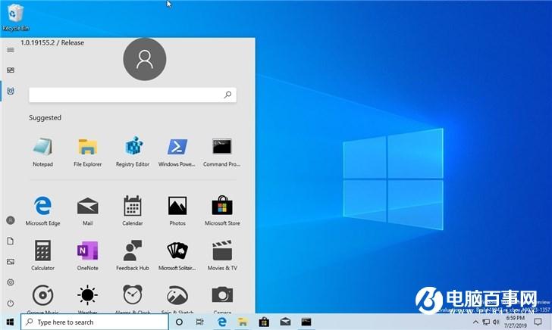This screenshot has width=552, height=330.
Task: Open the Action Center notifications
Action: 538,322
